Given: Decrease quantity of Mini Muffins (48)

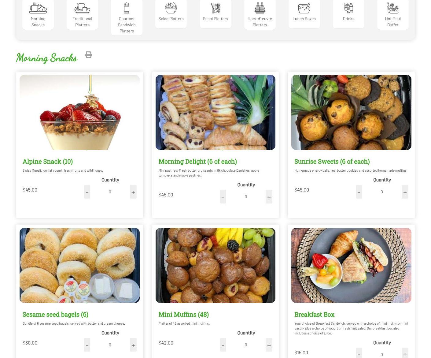Looking at the screenshot, I should [x=223, y=345].
